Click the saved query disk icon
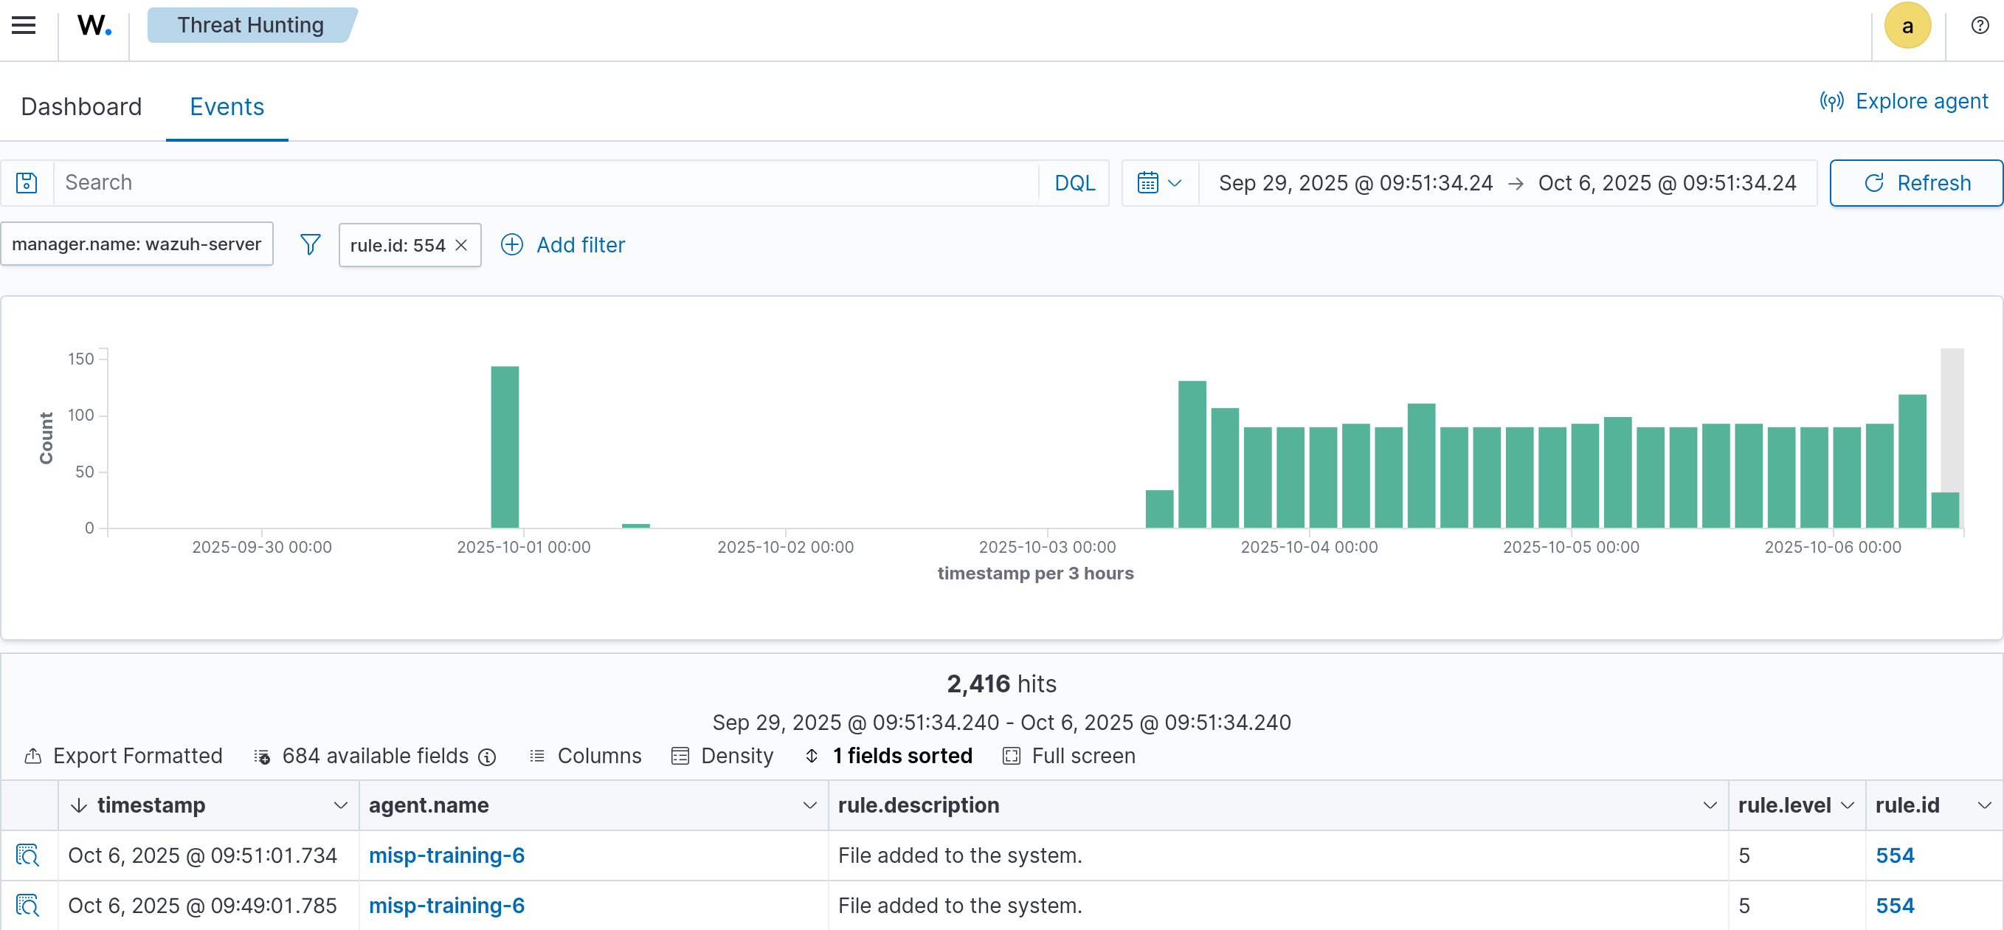This screenshot has height=930, width=2004. (27, 183)
